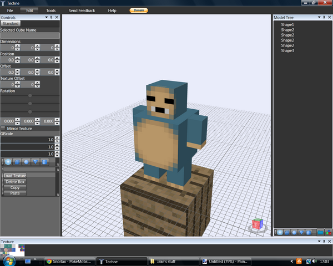Pin the Model Tree panel
333x266 pixels.
click(x=324, y=17)
